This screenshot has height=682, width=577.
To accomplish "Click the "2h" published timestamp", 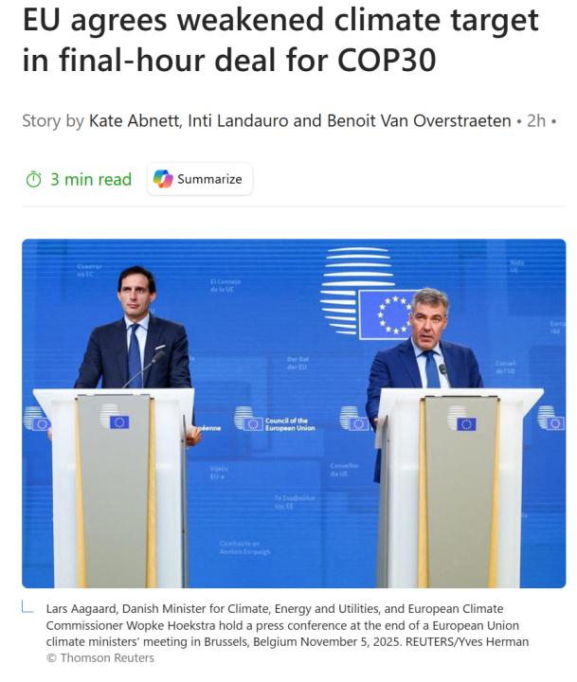I will tap(536, 121).
